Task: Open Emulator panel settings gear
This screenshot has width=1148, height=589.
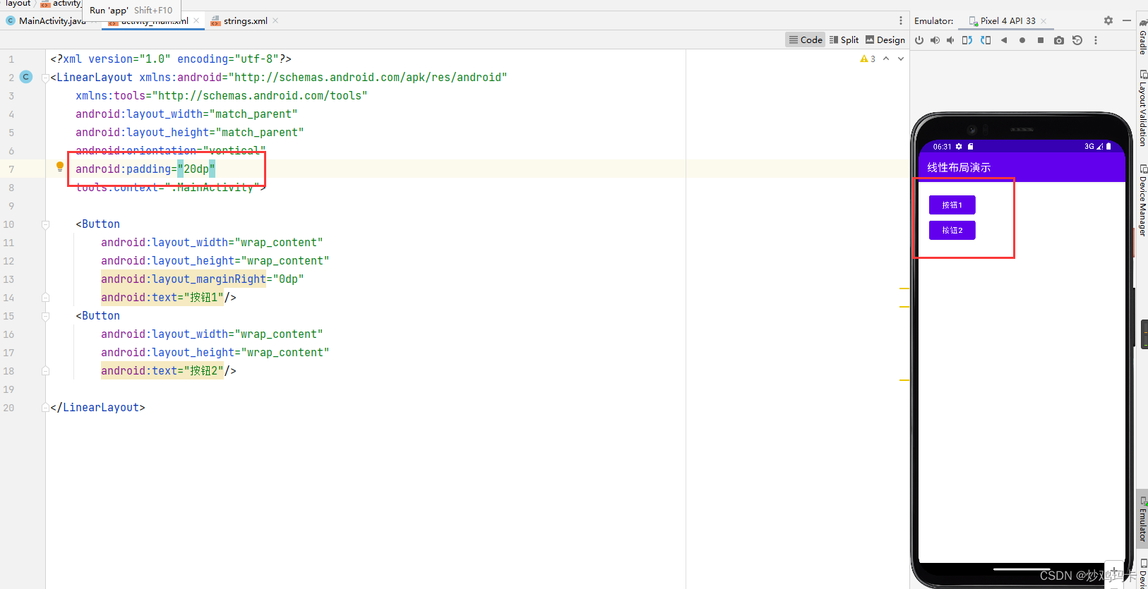Action: [1108, 20]
